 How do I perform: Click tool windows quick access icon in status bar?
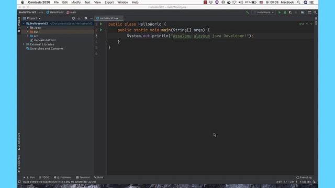[19, 182]
